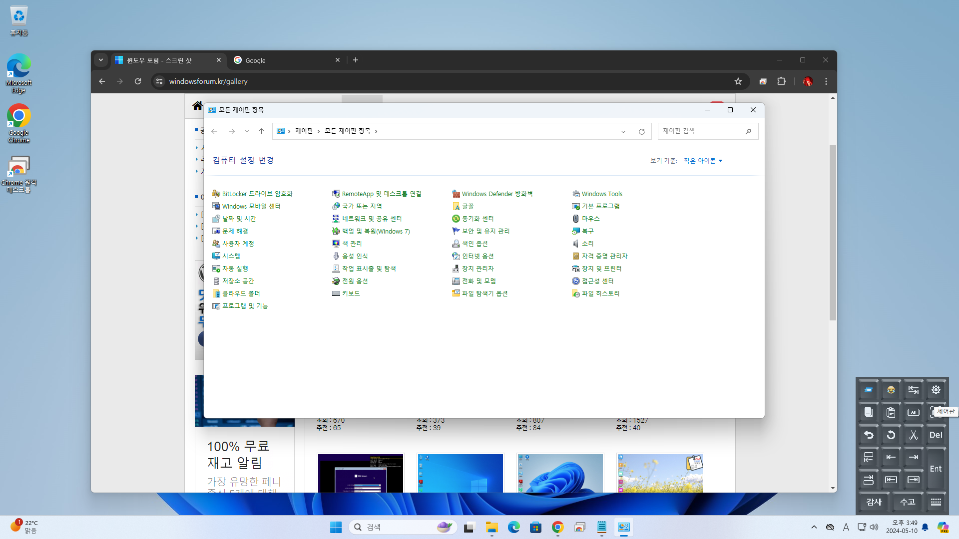The image size is (959, 539).
Task: Expand chevron after 모든 제어판 항목 breadcrumb
Action: tap(376, 131)
